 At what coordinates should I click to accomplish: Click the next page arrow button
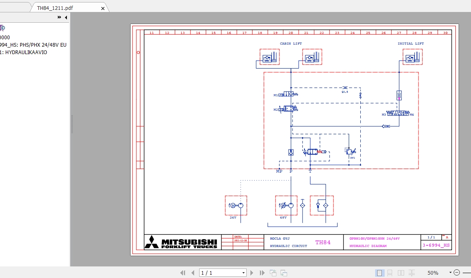252,273
